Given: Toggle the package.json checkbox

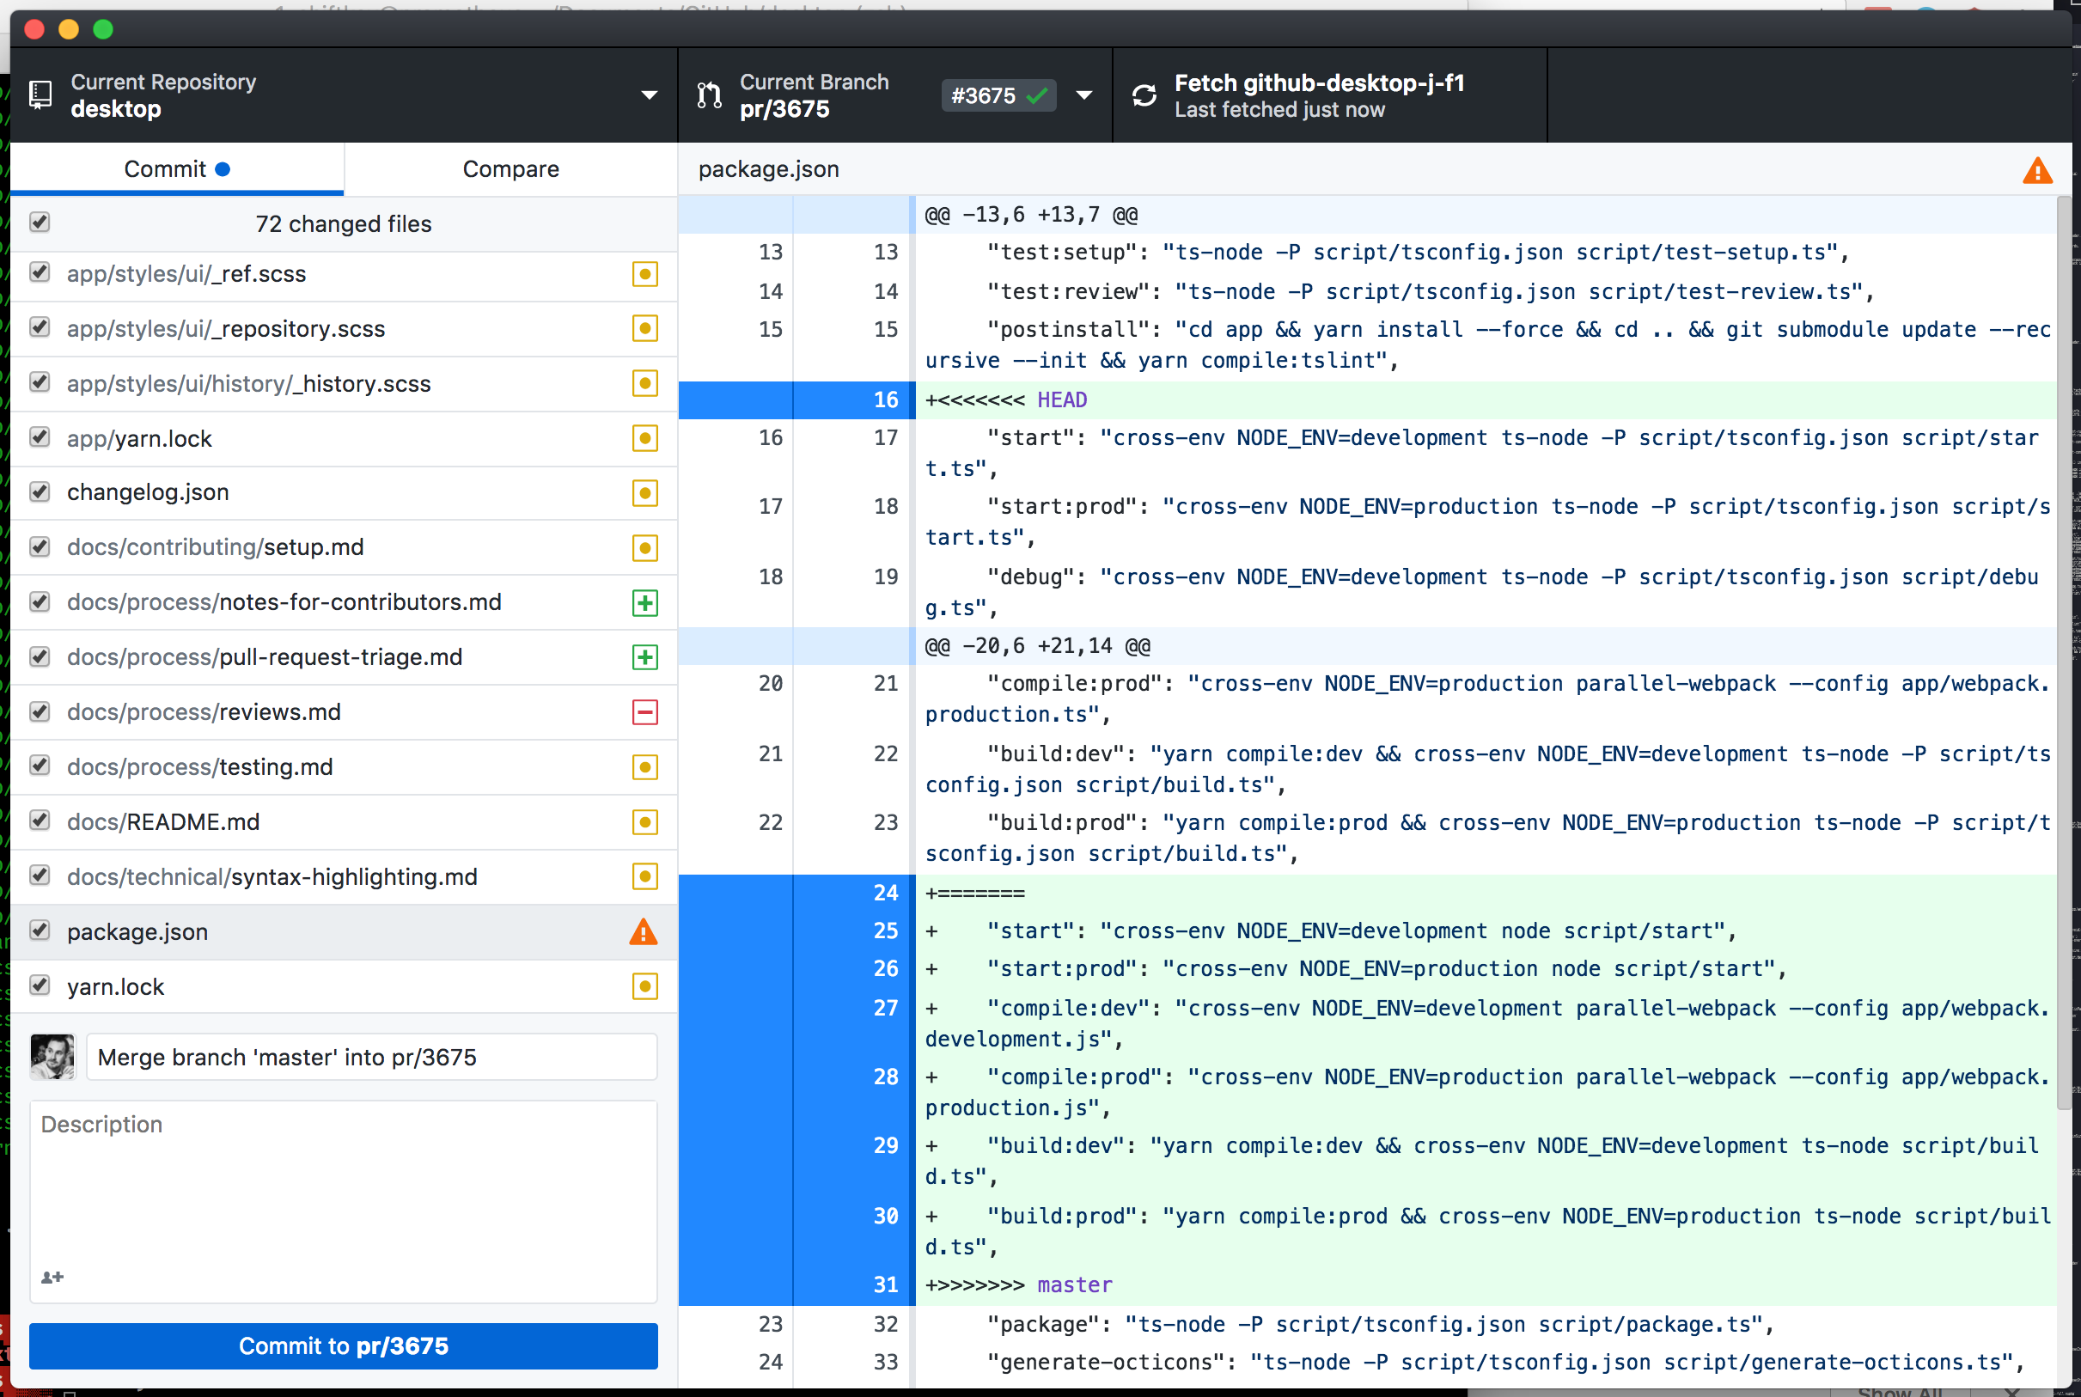Looking at the screenshot, I should [40, 930].
